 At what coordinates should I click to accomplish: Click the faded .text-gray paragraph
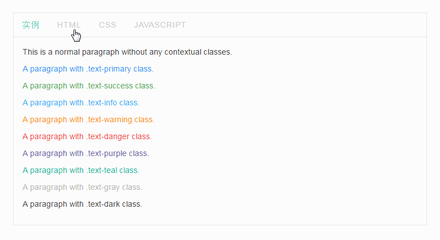(82, 187)
